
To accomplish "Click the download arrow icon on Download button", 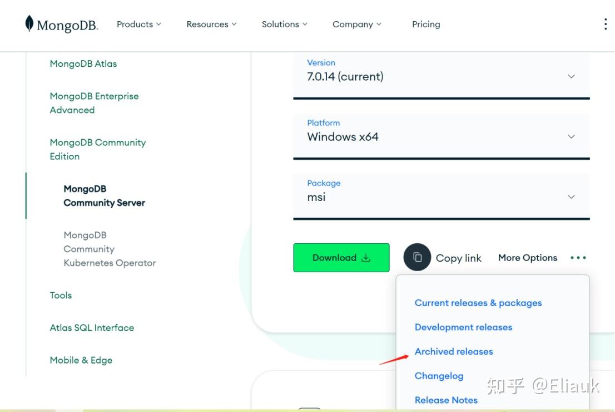I will [366, 257].
